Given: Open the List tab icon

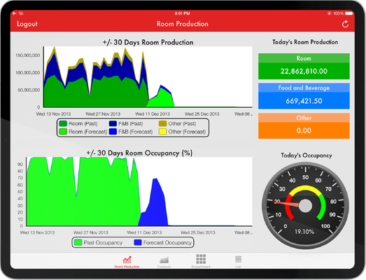Looking at the screenshot, I should pos(238,259).
